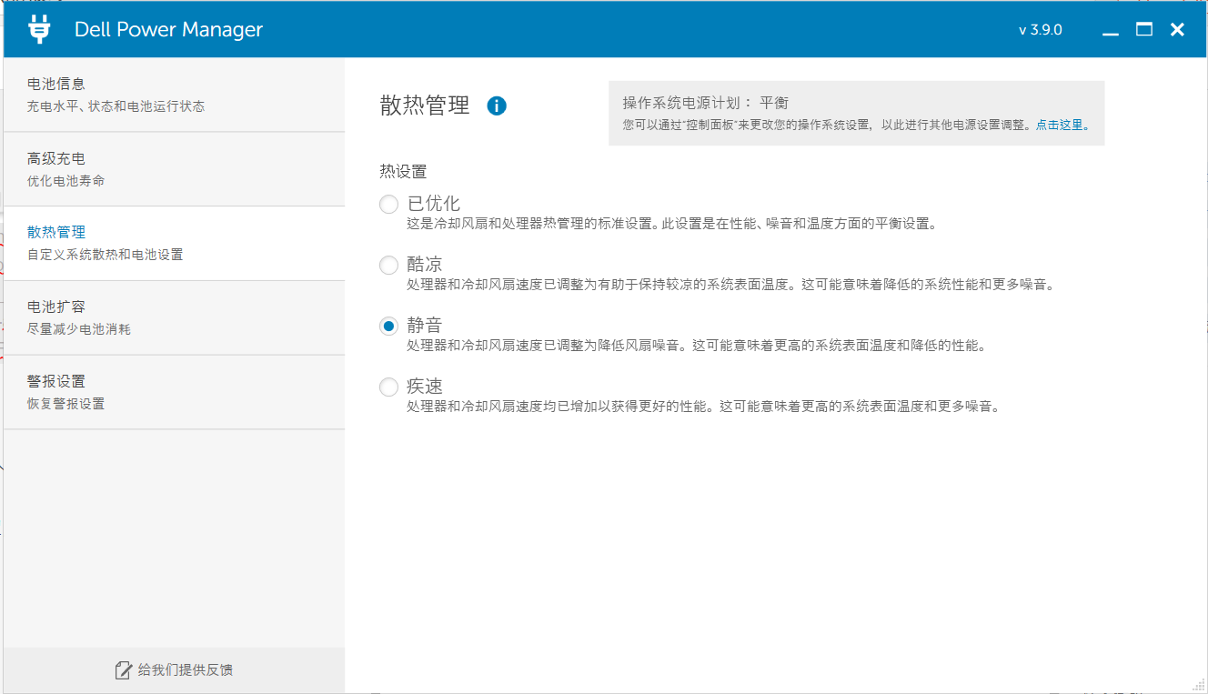Screen dimensions: 1208x694
Task: Click the 已优化 description text
Action: (x=671, y=224)
